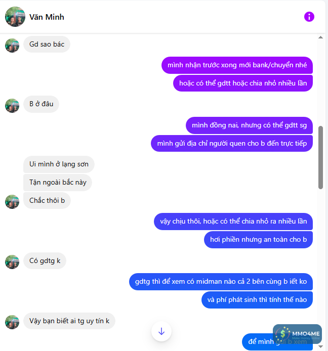Select message 'hơi phiền nhưng an toàn cho b'
The height and width of the screenshot is (351, 328).
tap(258, 240)
